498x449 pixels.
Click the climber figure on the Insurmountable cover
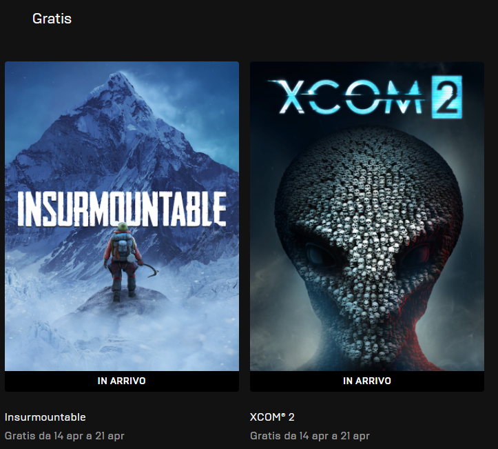pos(123,261)
